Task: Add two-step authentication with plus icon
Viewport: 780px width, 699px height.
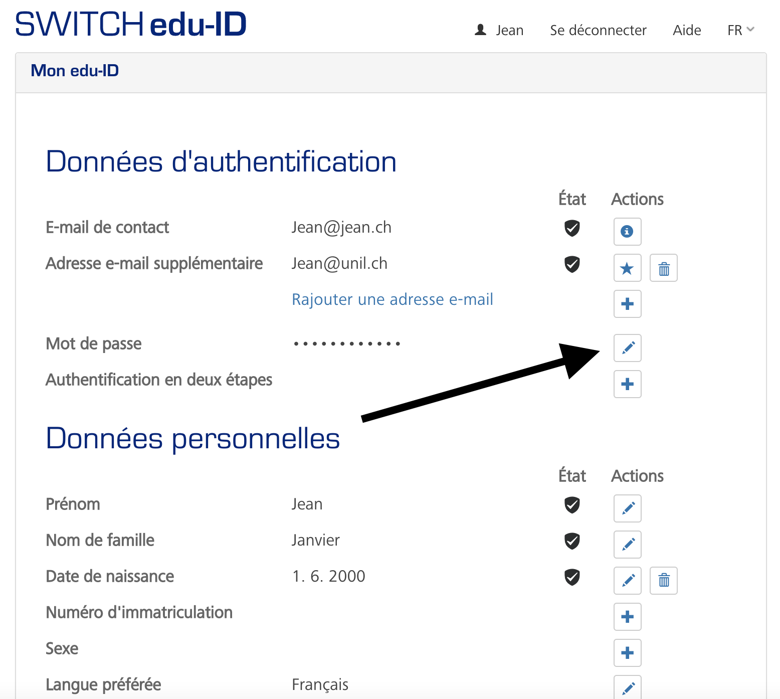Action: point(627,384)
